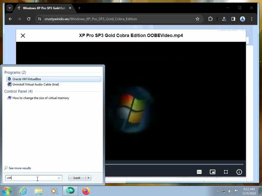Show video file info icon
The width and height of the screenshot is (262, 196).
pos(239,172)
